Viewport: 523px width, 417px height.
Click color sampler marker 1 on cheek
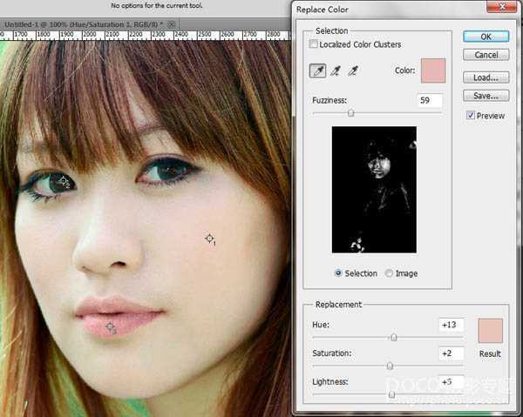209,238
